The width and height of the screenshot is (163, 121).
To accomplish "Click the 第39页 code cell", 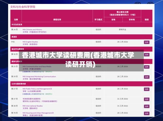I will (x=14, y=77).
